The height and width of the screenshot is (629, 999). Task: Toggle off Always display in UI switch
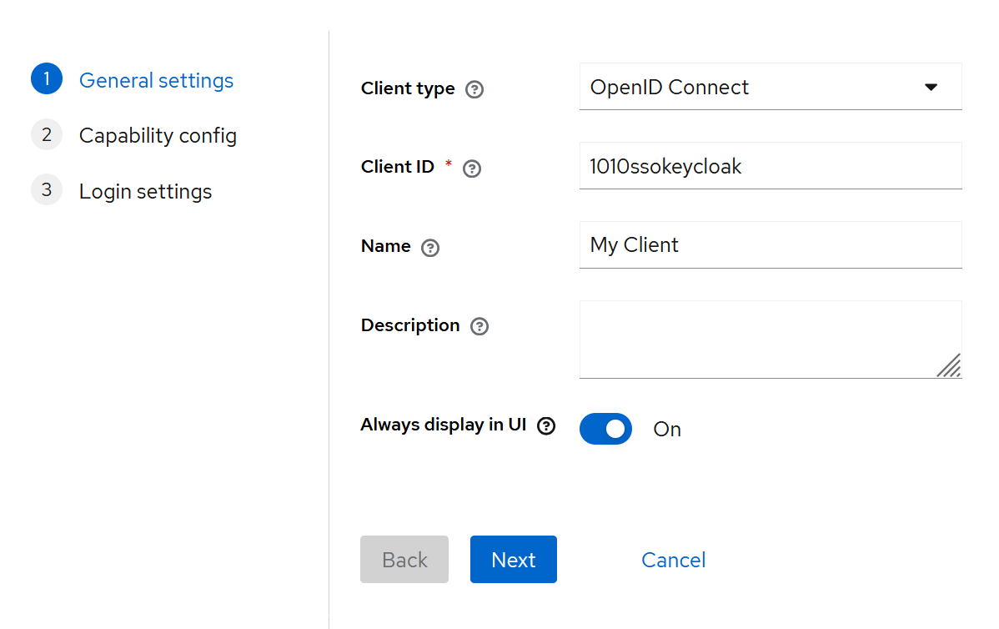point(605,429)
